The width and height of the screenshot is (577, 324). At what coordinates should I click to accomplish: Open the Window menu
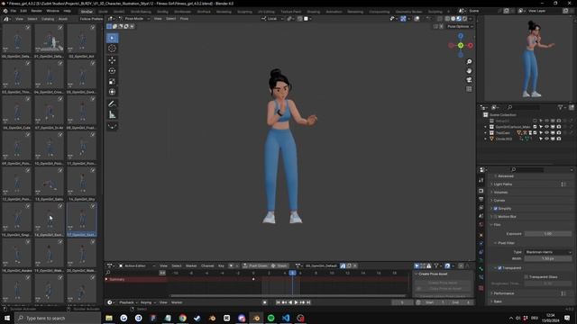52,11
